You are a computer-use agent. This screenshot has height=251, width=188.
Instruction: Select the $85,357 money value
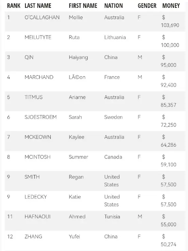(169, 101)
